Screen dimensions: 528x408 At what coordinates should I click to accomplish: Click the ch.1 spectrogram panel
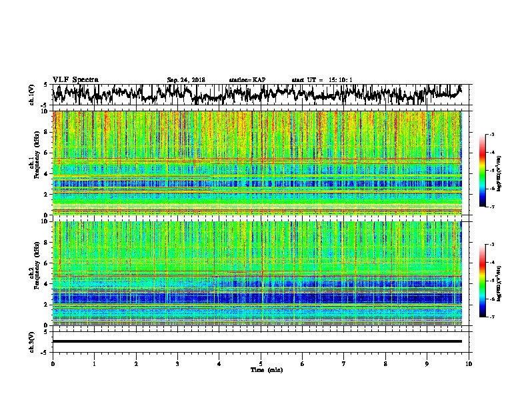coord(257,163)
